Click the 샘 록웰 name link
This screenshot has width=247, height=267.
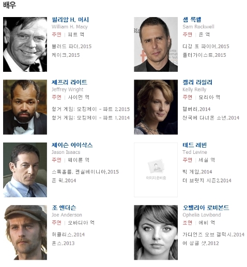coord(192,20)
